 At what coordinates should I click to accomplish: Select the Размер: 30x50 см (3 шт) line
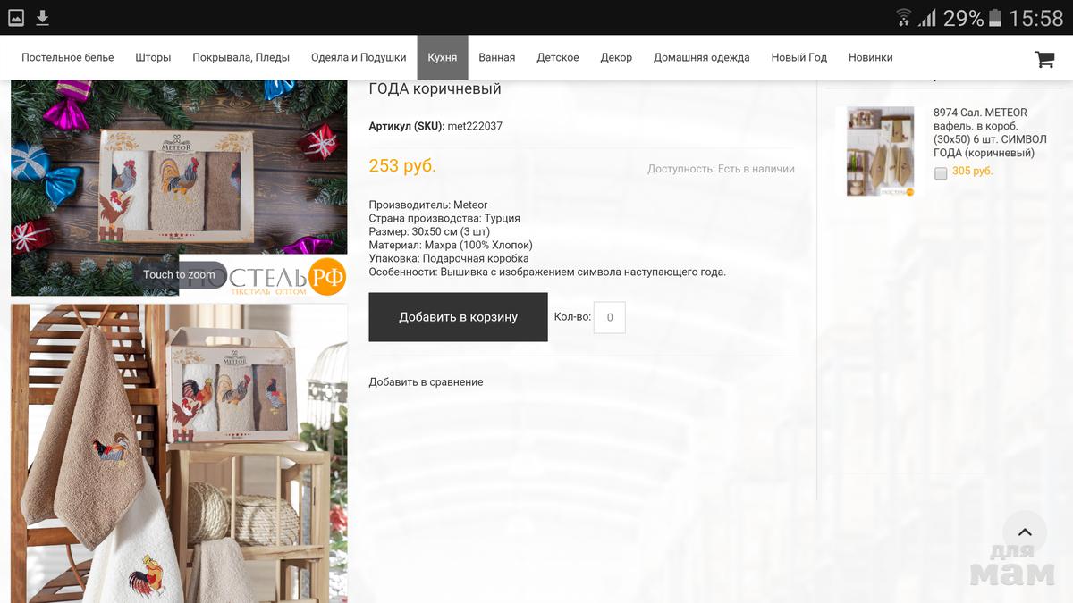[429, 231]
